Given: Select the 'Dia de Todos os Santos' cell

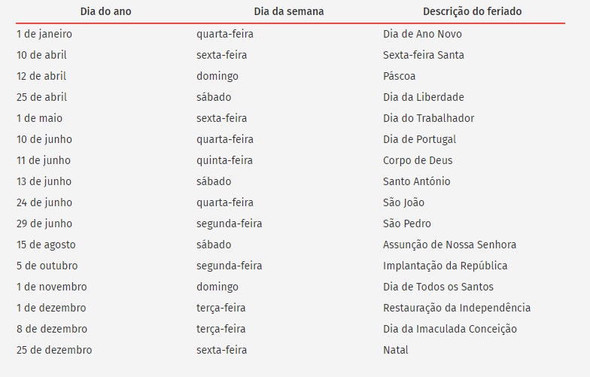Looking at the screenshot, I should point(438,287).
